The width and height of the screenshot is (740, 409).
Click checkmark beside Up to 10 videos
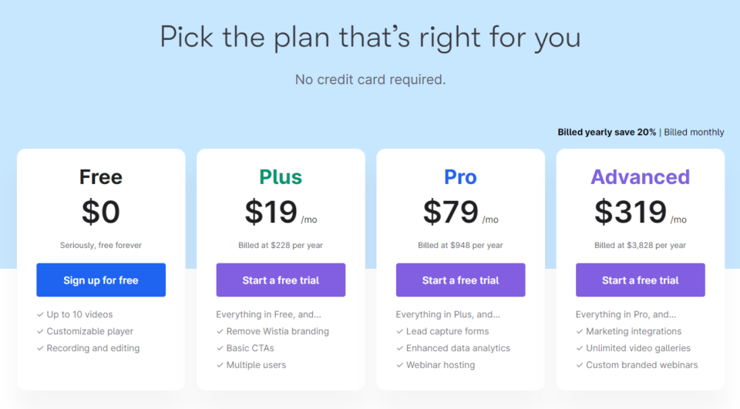[40, 314]
